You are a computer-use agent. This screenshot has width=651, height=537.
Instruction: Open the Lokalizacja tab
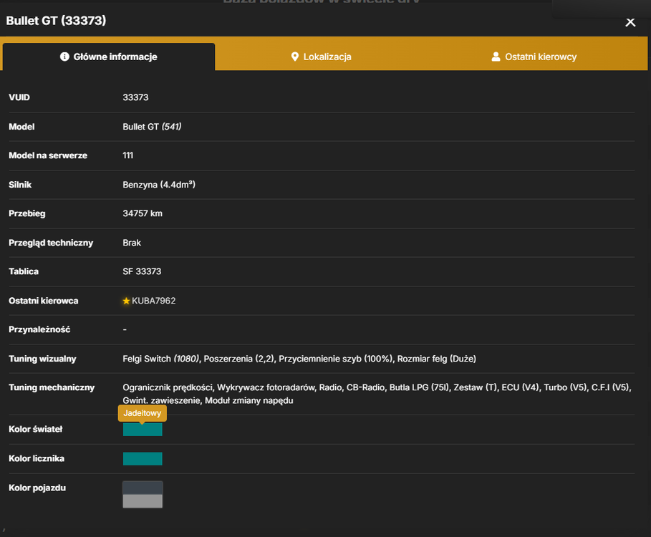pos(322,57)
